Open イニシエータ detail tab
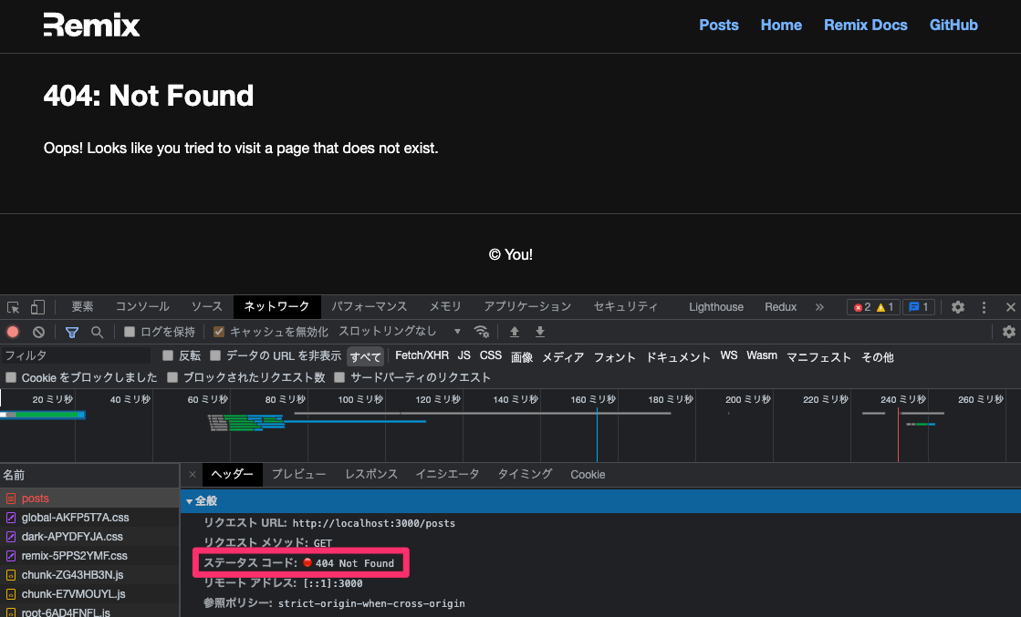Screen dimensions: 1021x617 (447, 475)
